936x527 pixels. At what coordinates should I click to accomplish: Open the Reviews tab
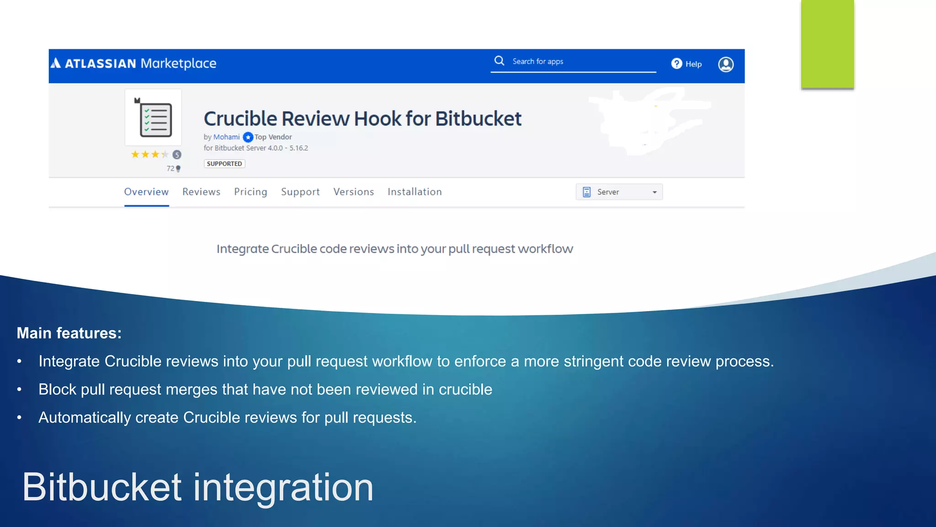click(x=201, y=192)
